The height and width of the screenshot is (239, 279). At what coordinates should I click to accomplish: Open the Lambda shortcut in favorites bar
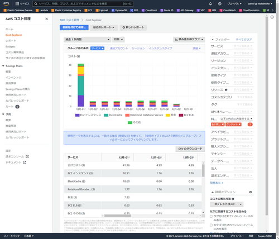42,10
